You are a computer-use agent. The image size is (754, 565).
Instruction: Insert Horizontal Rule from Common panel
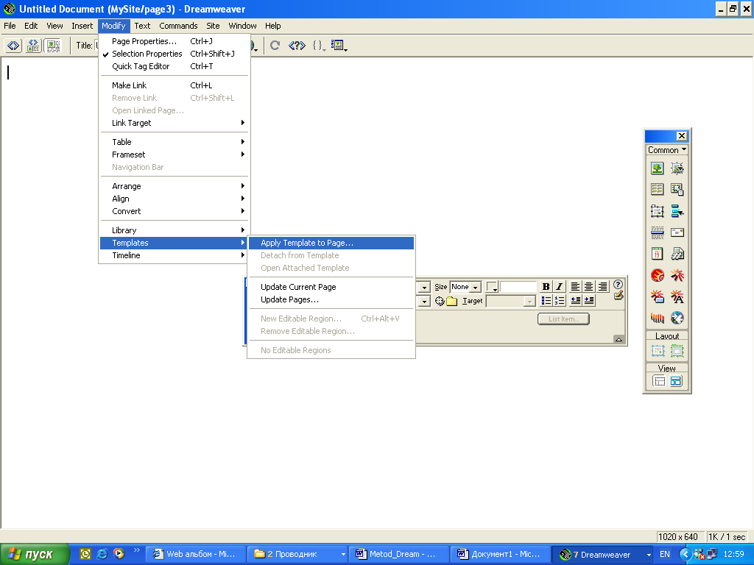point(658,232)
